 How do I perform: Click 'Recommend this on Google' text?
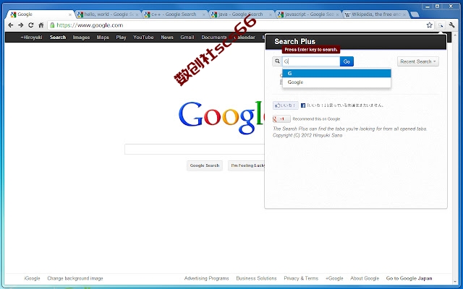click(316, 118)
